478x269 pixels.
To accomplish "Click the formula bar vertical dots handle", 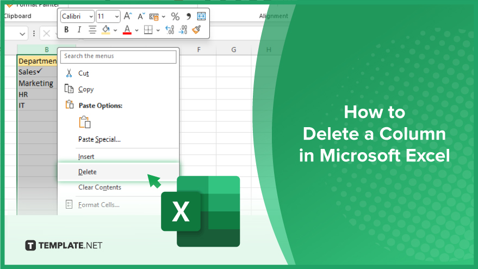I will click(34, 34).
